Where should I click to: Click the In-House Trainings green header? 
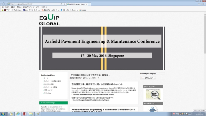coord(54,103)
